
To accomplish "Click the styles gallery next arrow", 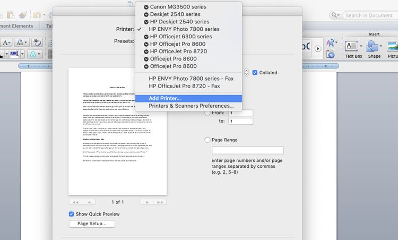I will click(x=317, y=48).
